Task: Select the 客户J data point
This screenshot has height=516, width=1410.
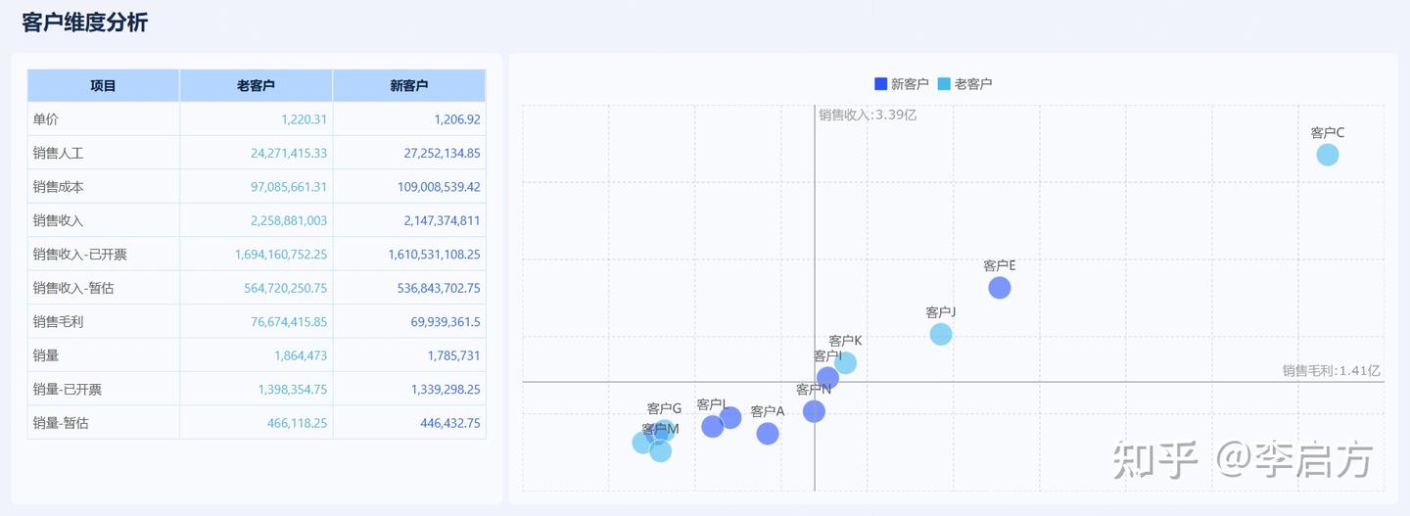Action: [x=940, y=334]
